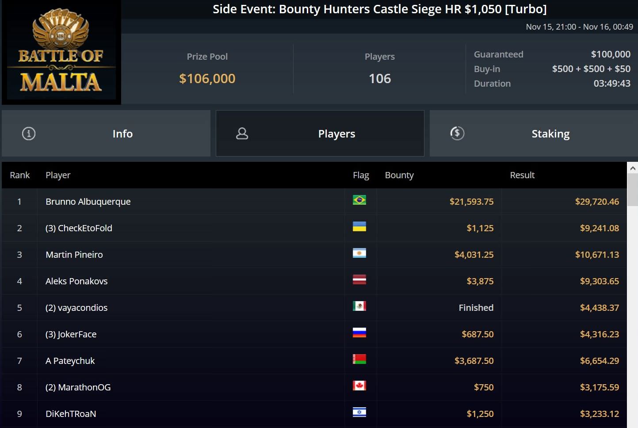Click Latvia flag beside Aleks Ponakovs

(x=359, y=280)
